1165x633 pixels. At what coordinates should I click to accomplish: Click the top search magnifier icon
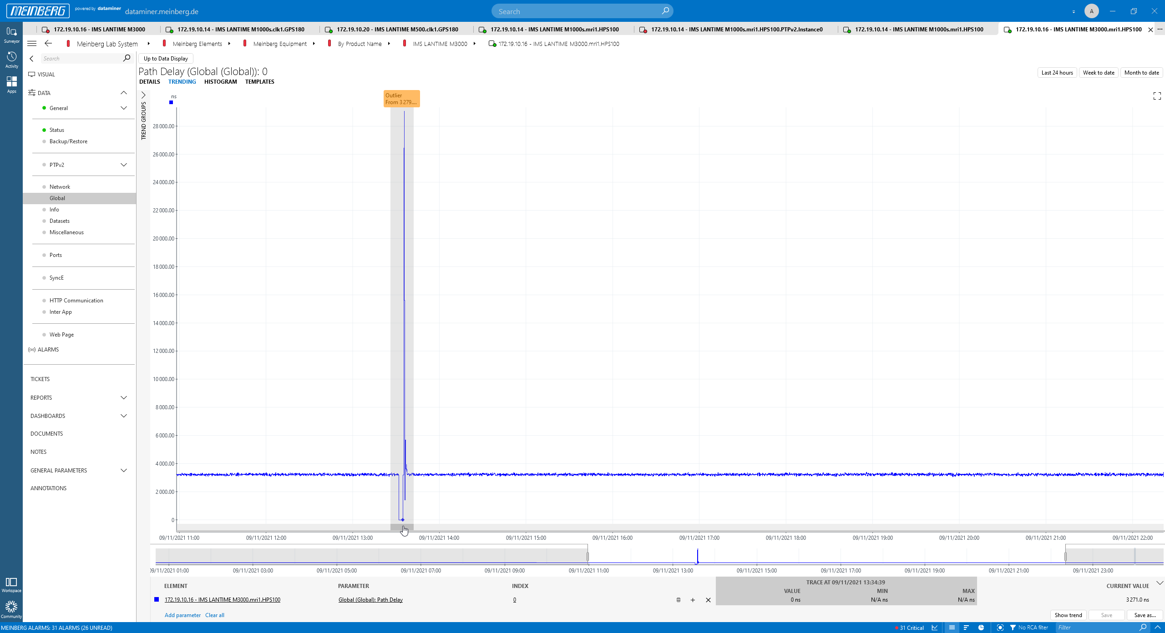(x=665, y=11)
